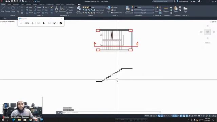Open Layer Properties manager
The image size is (217, 122).
(x=79, y=10)
